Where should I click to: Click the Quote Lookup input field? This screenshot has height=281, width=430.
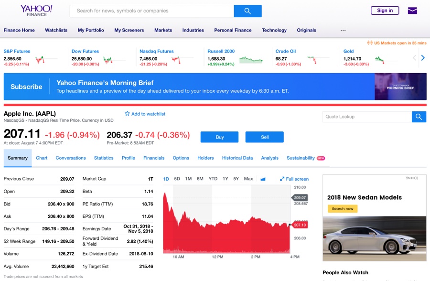point(366,117)
